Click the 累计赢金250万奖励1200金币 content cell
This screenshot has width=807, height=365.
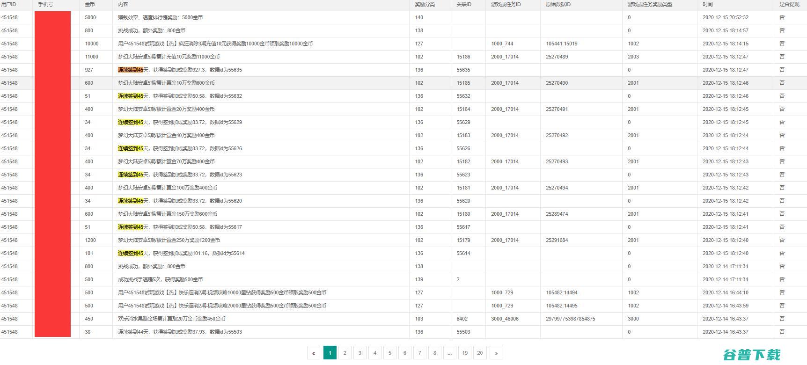(169, 240)
